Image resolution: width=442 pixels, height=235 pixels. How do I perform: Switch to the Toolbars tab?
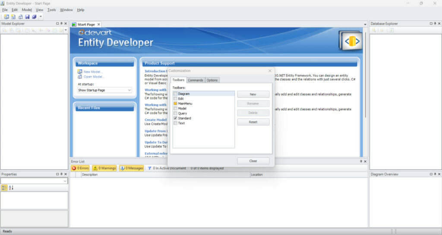[x=178, y=80]
